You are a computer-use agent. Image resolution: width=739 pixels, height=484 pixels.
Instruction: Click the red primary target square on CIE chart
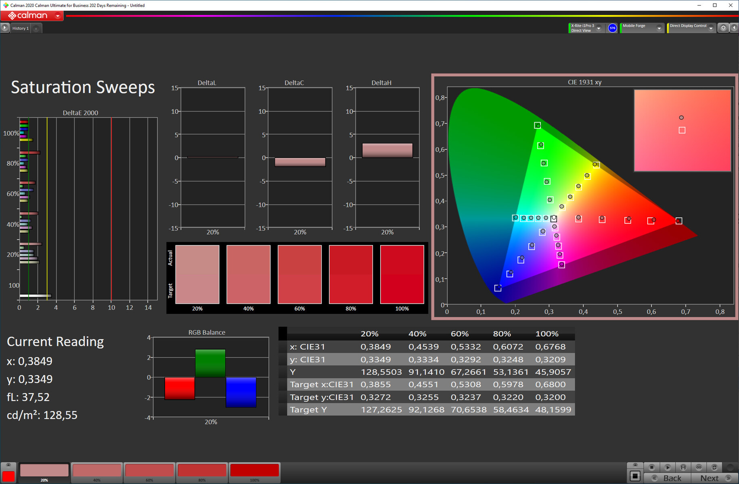679,221
